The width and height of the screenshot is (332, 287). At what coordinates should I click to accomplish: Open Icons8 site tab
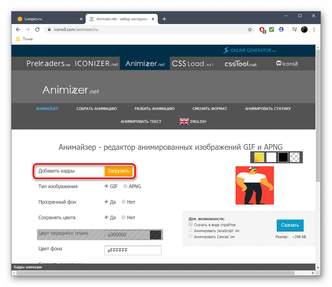287,64
